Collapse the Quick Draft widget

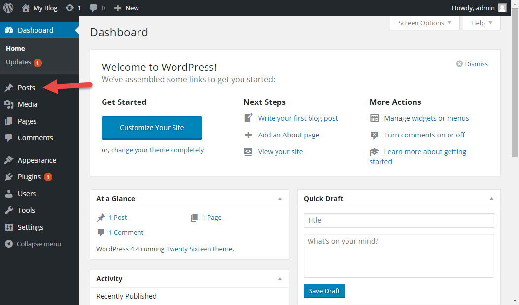tap(491, 199)
